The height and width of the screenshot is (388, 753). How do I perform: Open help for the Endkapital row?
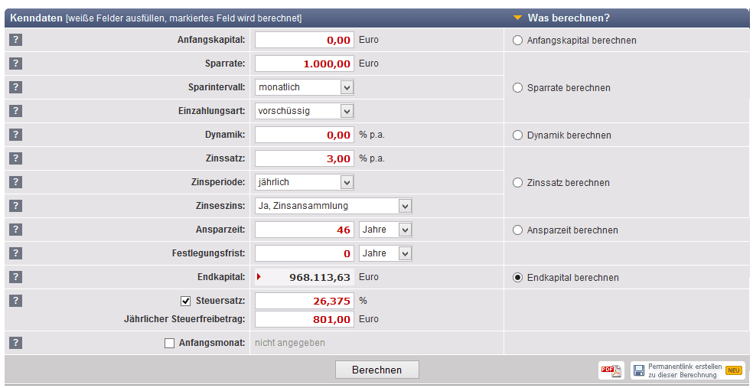tap(15, 277)
